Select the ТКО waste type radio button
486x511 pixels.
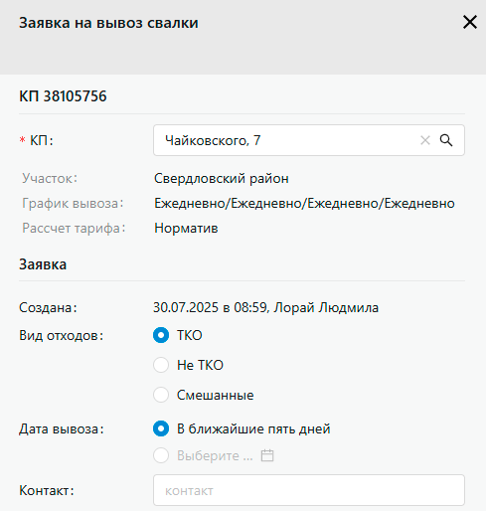(161, 335)
